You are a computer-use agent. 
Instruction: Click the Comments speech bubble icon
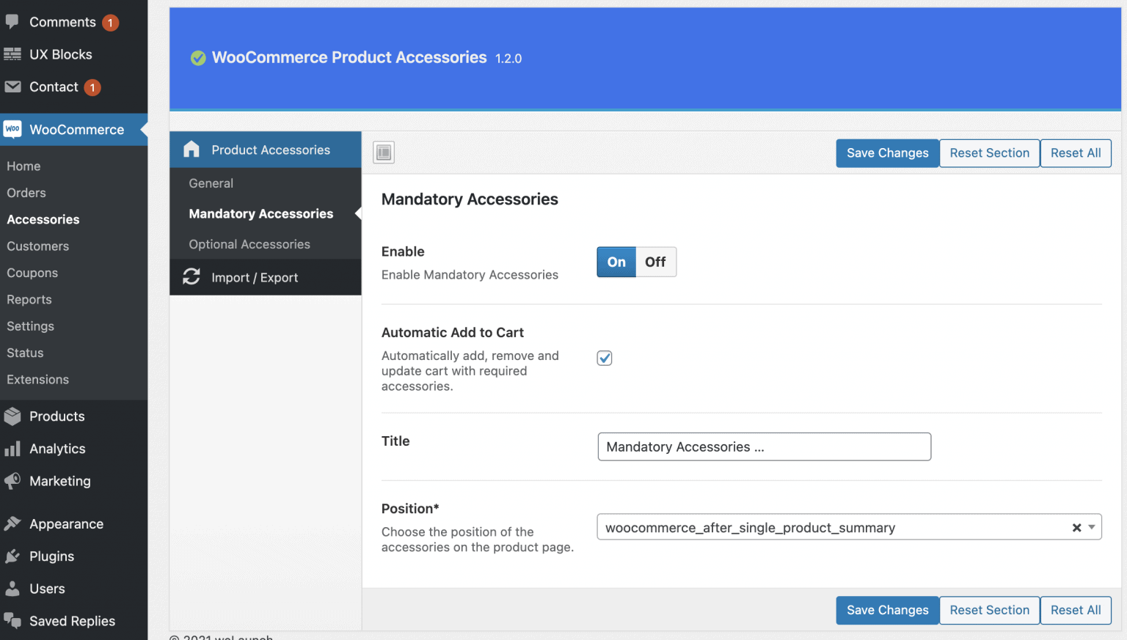click(12, 22)
